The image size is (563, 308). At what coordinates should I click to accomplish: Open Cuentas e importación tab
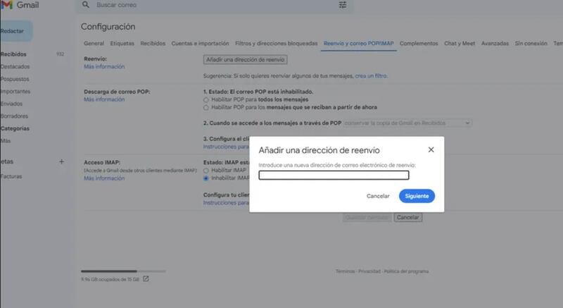(200, 43)
